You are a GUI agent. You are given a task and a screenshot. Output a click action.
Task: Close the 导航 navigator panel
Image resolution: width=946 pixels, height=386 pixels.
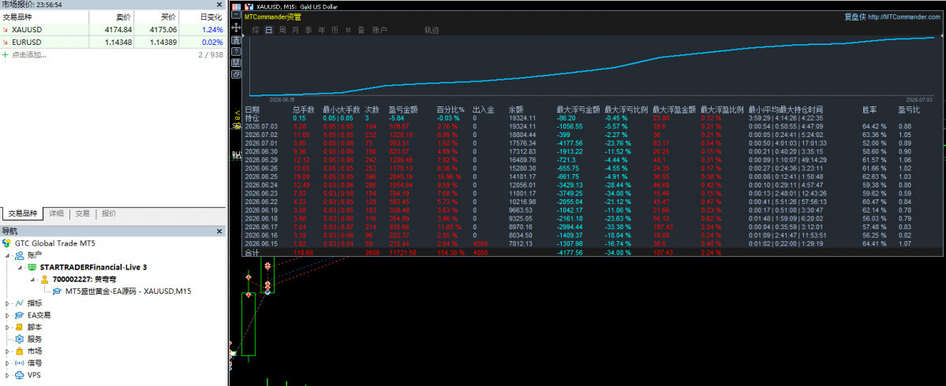pos(220,232)
